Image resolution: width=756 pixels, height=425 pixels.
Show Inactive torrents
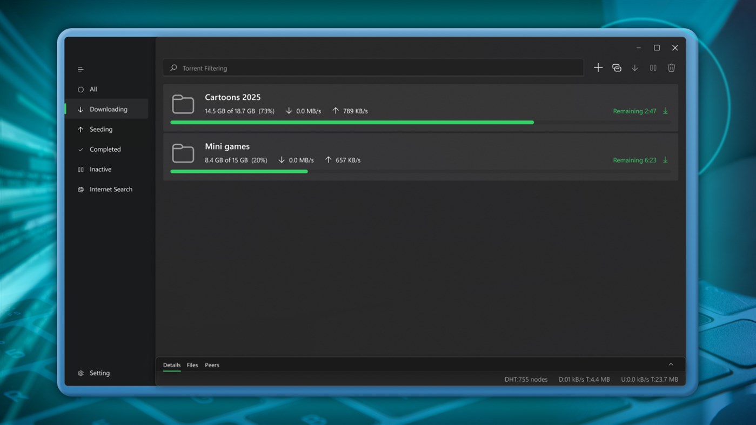click(101, 169)
